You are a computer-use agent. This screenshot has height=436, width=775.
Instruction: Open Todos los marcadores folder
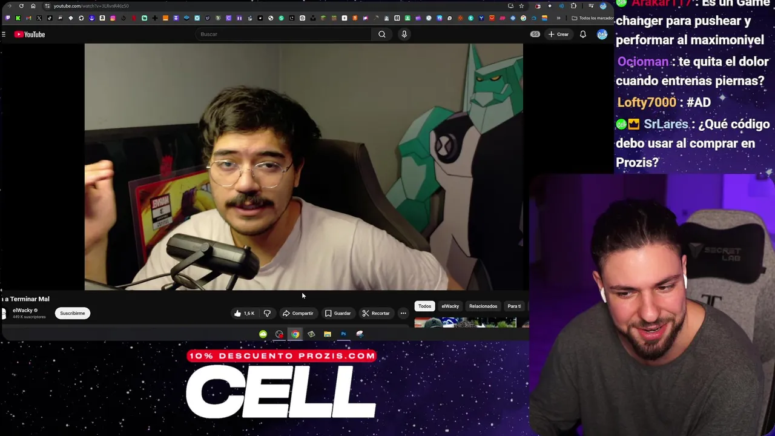(x=592, y=18)
